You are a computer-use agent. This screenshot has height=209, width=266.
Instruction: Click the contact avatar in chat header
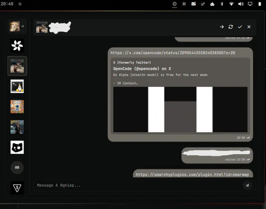42,27
